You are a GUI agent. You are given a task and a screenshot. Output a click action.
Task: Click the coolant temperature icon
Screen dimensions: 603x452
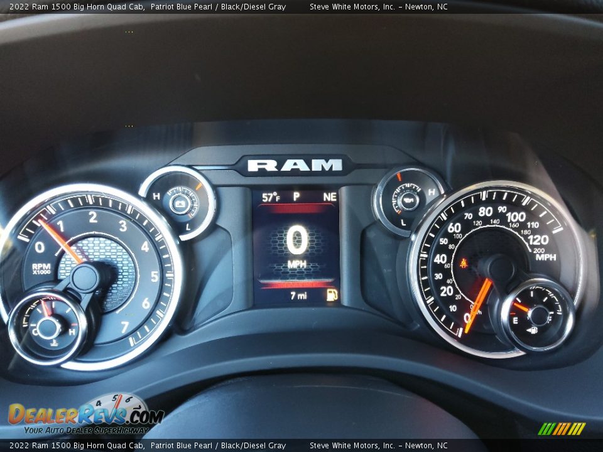[x=55, y=342]
